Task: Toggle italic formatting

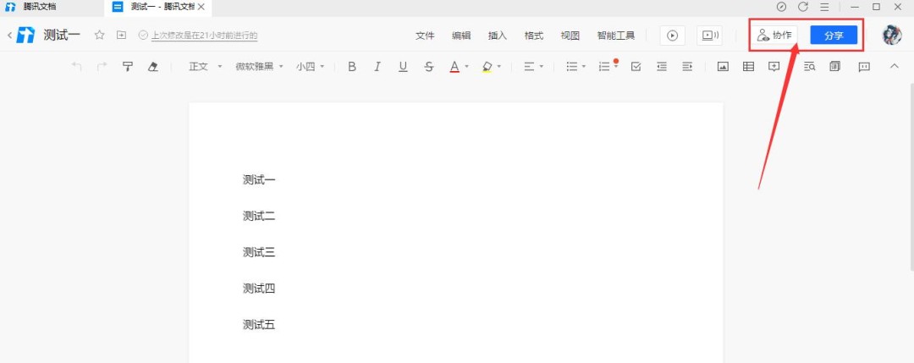Action: (x=377, y=67)
